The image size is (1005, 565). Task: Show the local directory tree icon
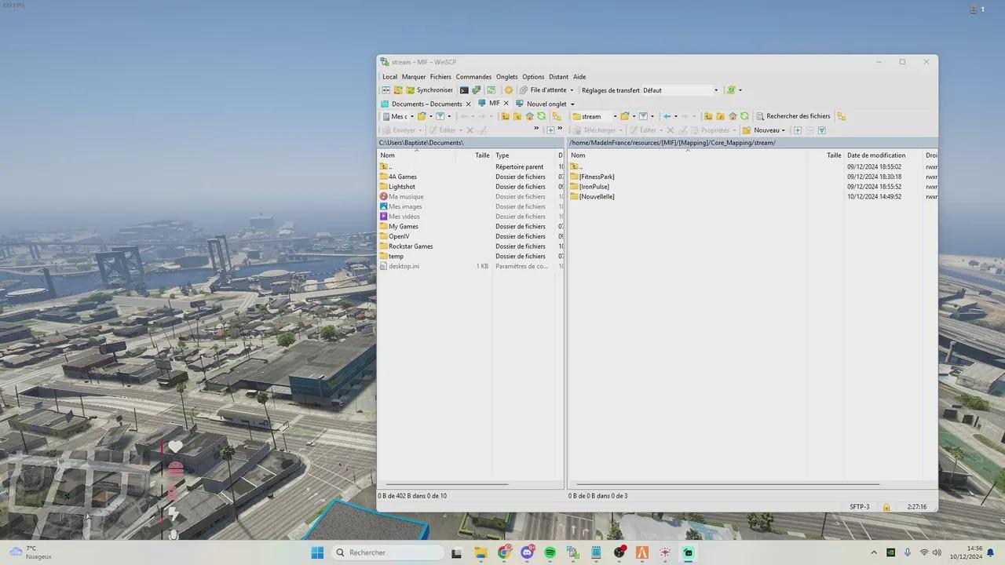557,116
